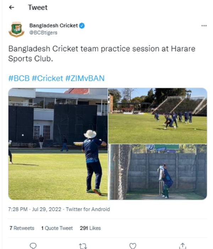Open the team fielding practice photo
Image resolution: width=213 pixels, height=249 pixels.
pyautogui.click(x=157, y=115)
